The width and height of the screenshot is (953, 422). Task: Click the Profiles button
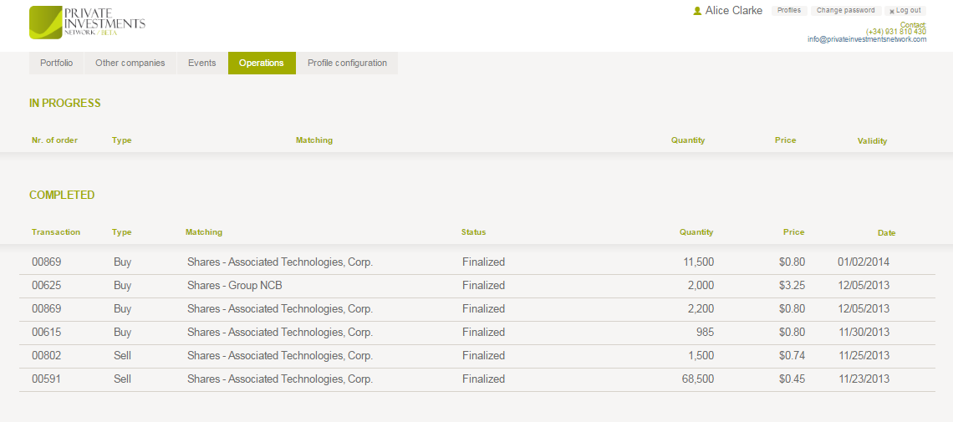point(788,11)
